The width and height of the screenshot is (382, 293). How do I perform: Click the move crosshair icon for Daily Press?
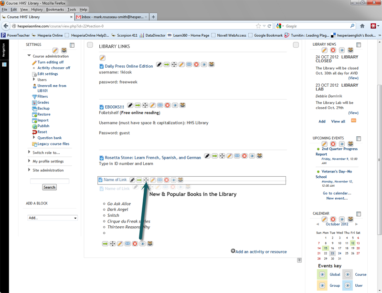174,64
